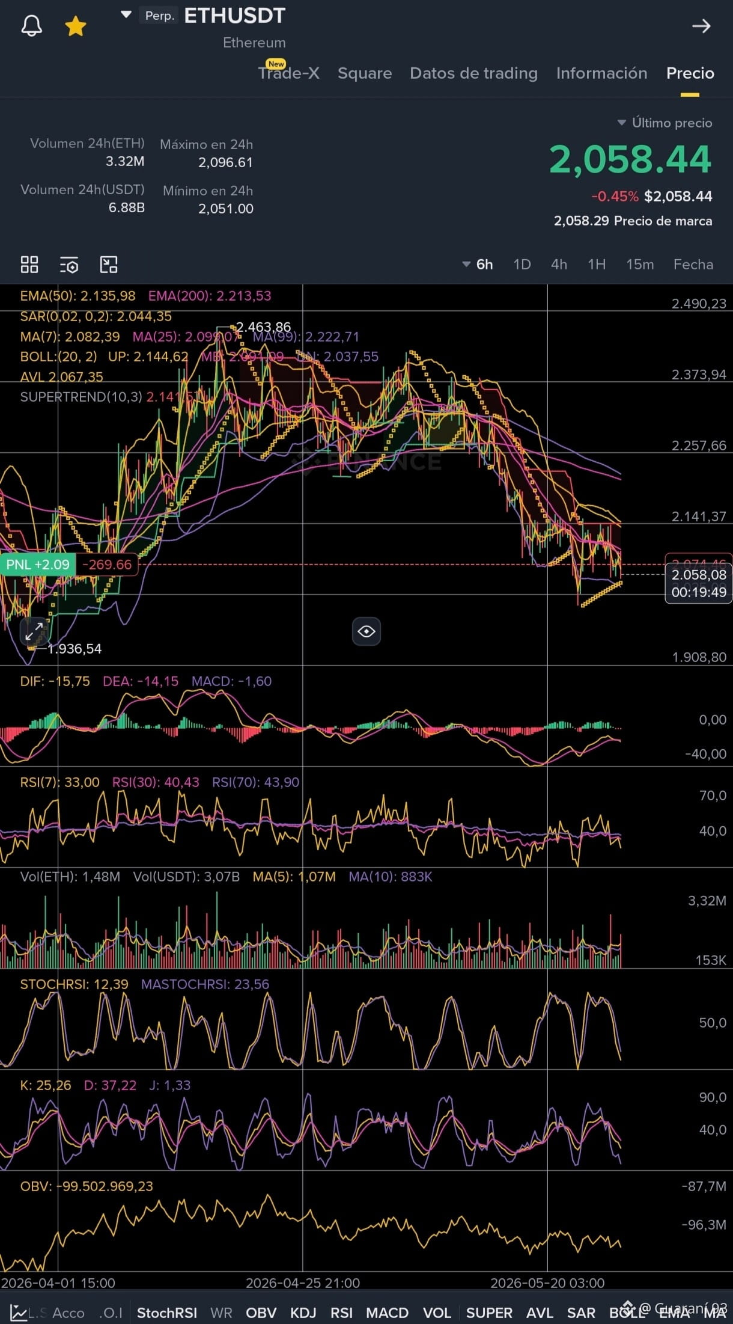Tap the Vol(ETH): 1,48M value

[70, 877]
